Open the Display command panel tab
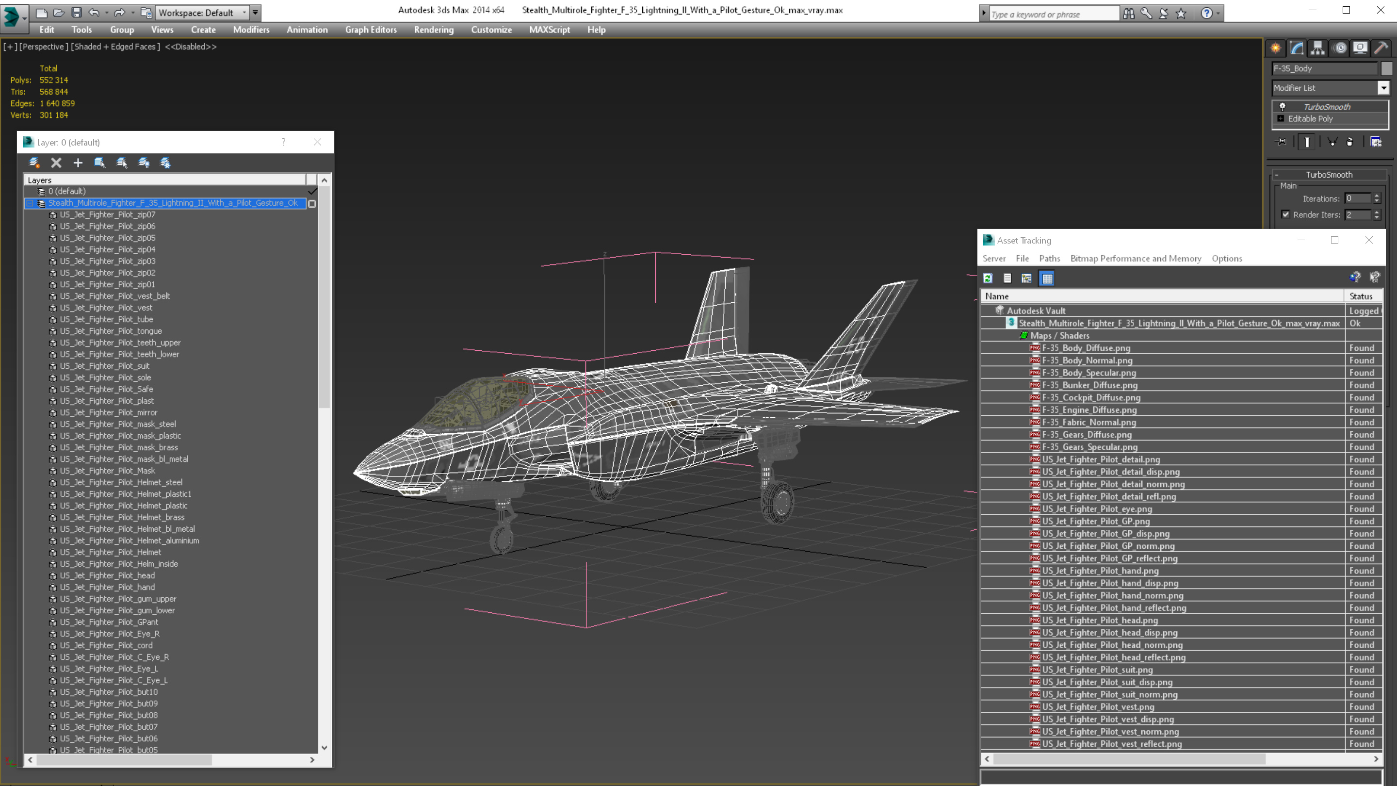Image resolution: width=1397 pixels, height=786 pixels. [x=1360, y=48]
